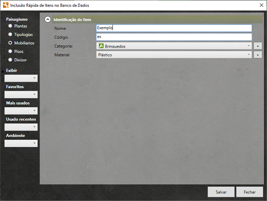This screenshot has height=201, width=267.
Task: Open the Favoritos dropdown
Action: (x=21, y=94)
